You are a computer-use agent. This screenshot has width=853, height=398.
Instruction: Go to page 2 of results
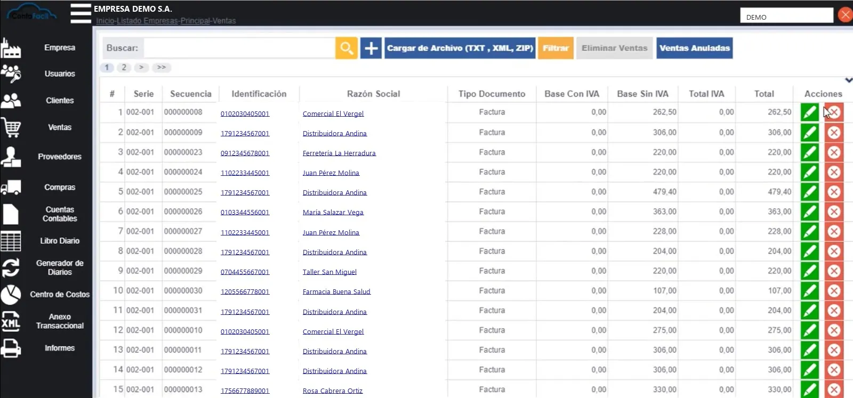124,68
